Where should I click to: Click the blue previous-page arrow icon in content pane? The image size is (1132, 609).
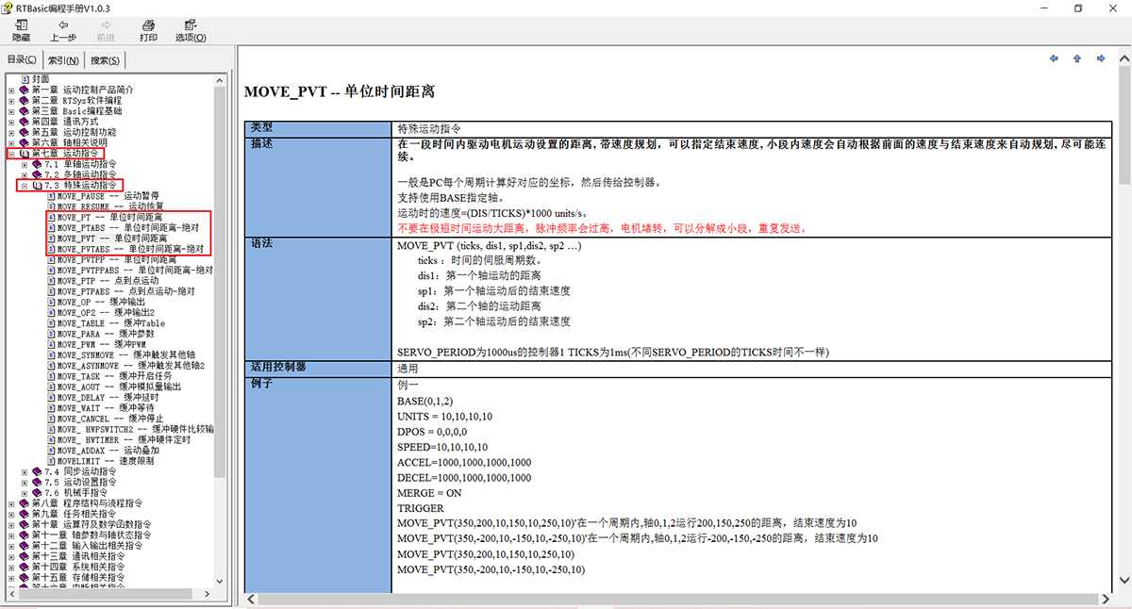coord(1054,58)
